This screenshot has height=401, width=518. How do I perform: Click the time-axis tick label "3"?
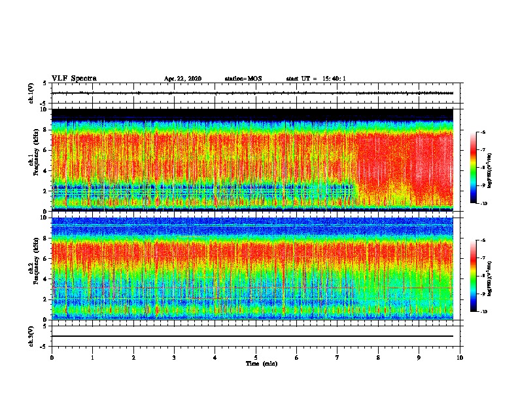174,358
